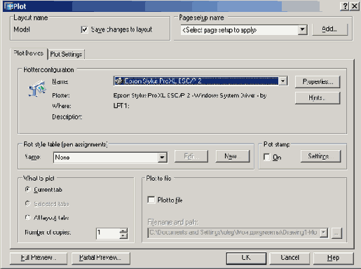
Task: Click the Hints button
Action: [318, 98]
